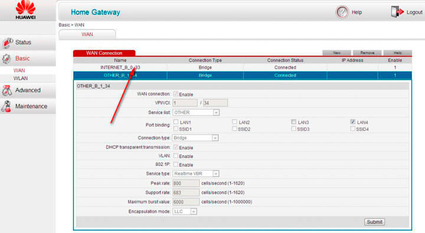The image size is (425, 233).
Task: Click the Huawei logo
Action: coord(25,10)
